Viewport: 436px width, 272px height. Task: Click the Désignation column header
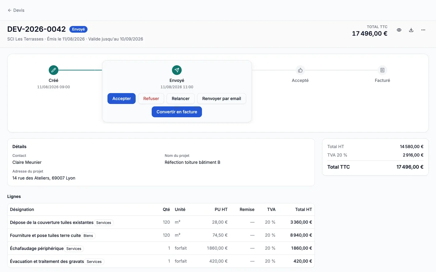coord(22,209)
